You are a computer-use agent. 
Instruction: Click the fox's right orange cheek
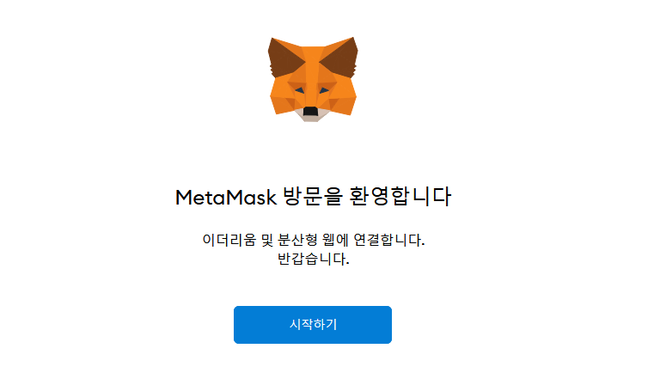click(343, 100)
